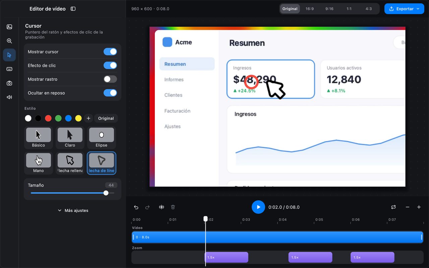This screenshot has width=429, height=268.
Task: Open the zoom settings magnifier icon
Action: pos(9,41)
